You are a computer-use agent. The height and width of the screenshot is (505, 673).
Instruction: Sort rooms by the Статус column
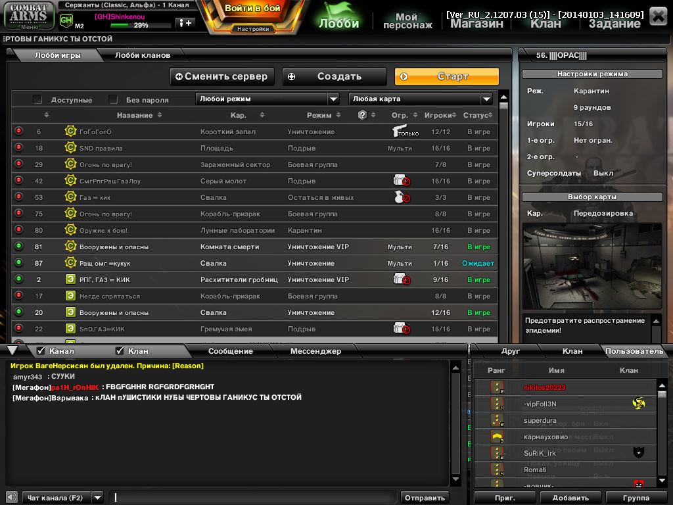click(x=478, y=115)
